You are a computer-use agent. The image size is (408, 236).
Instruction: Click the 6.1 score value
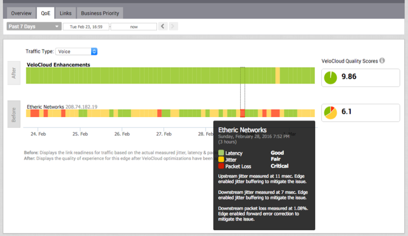[346, 112]
